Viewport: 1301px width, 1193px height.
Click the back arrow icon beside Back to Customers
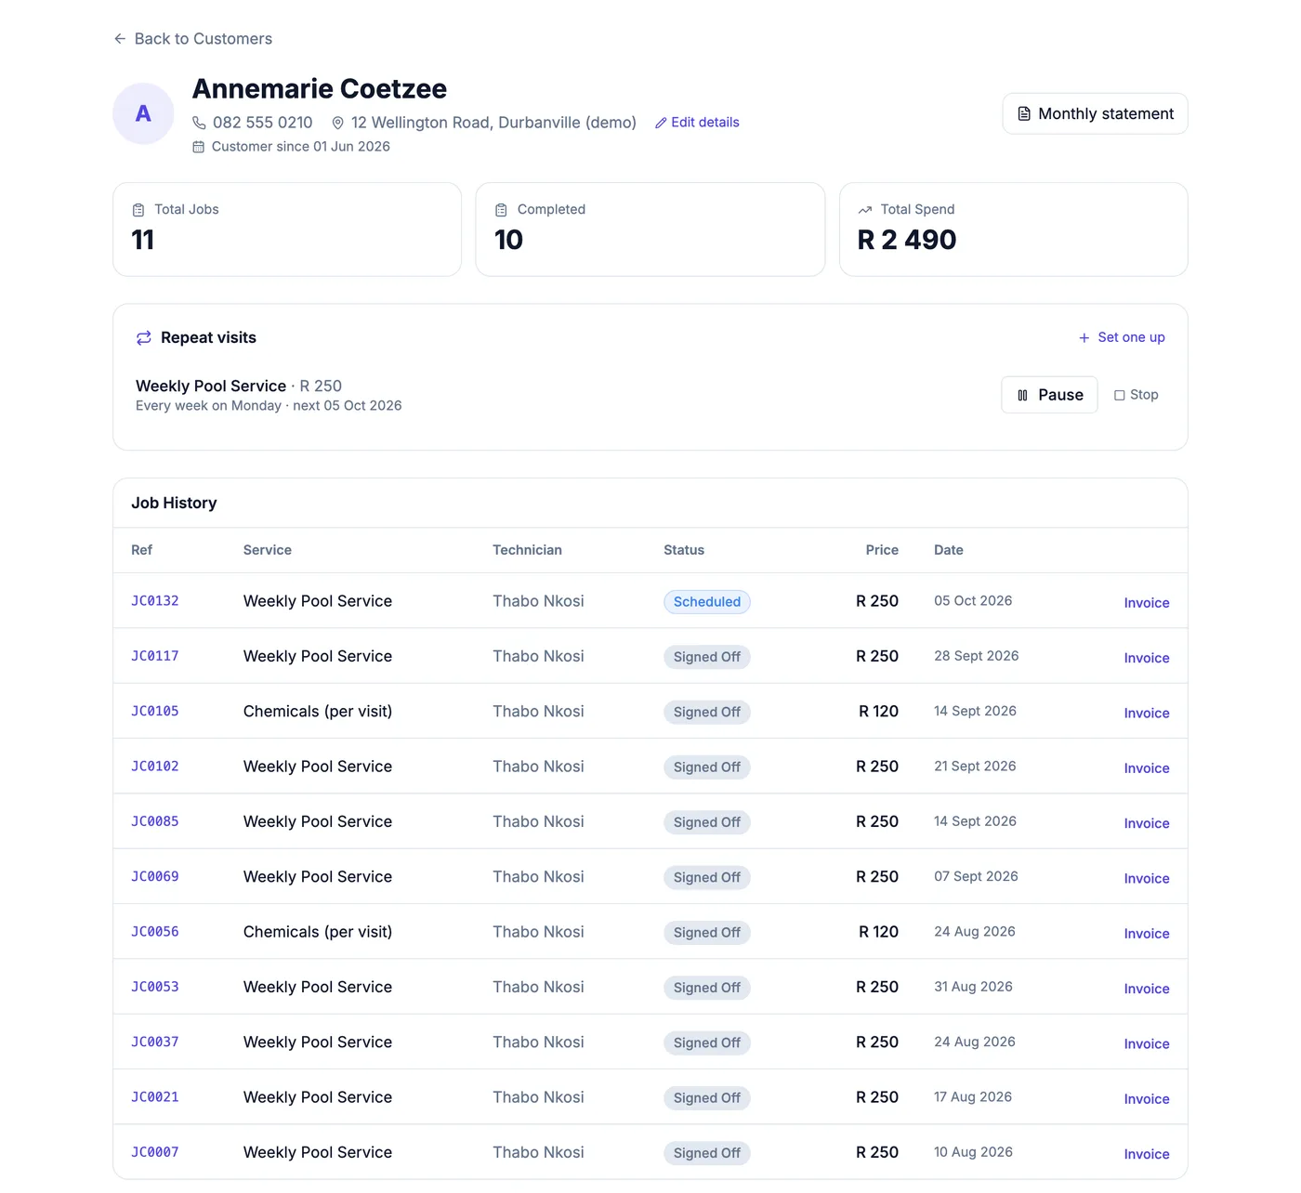point(120,39)
